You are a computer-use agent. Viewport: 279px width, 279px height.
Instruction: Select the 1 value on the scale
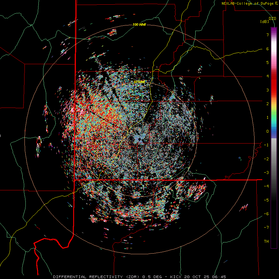click(268, 117)
